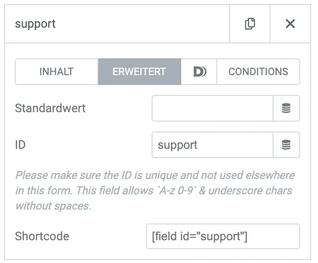Click the Standardwert label
Screen dimensions: 318x263
click(x=50, y=108)
